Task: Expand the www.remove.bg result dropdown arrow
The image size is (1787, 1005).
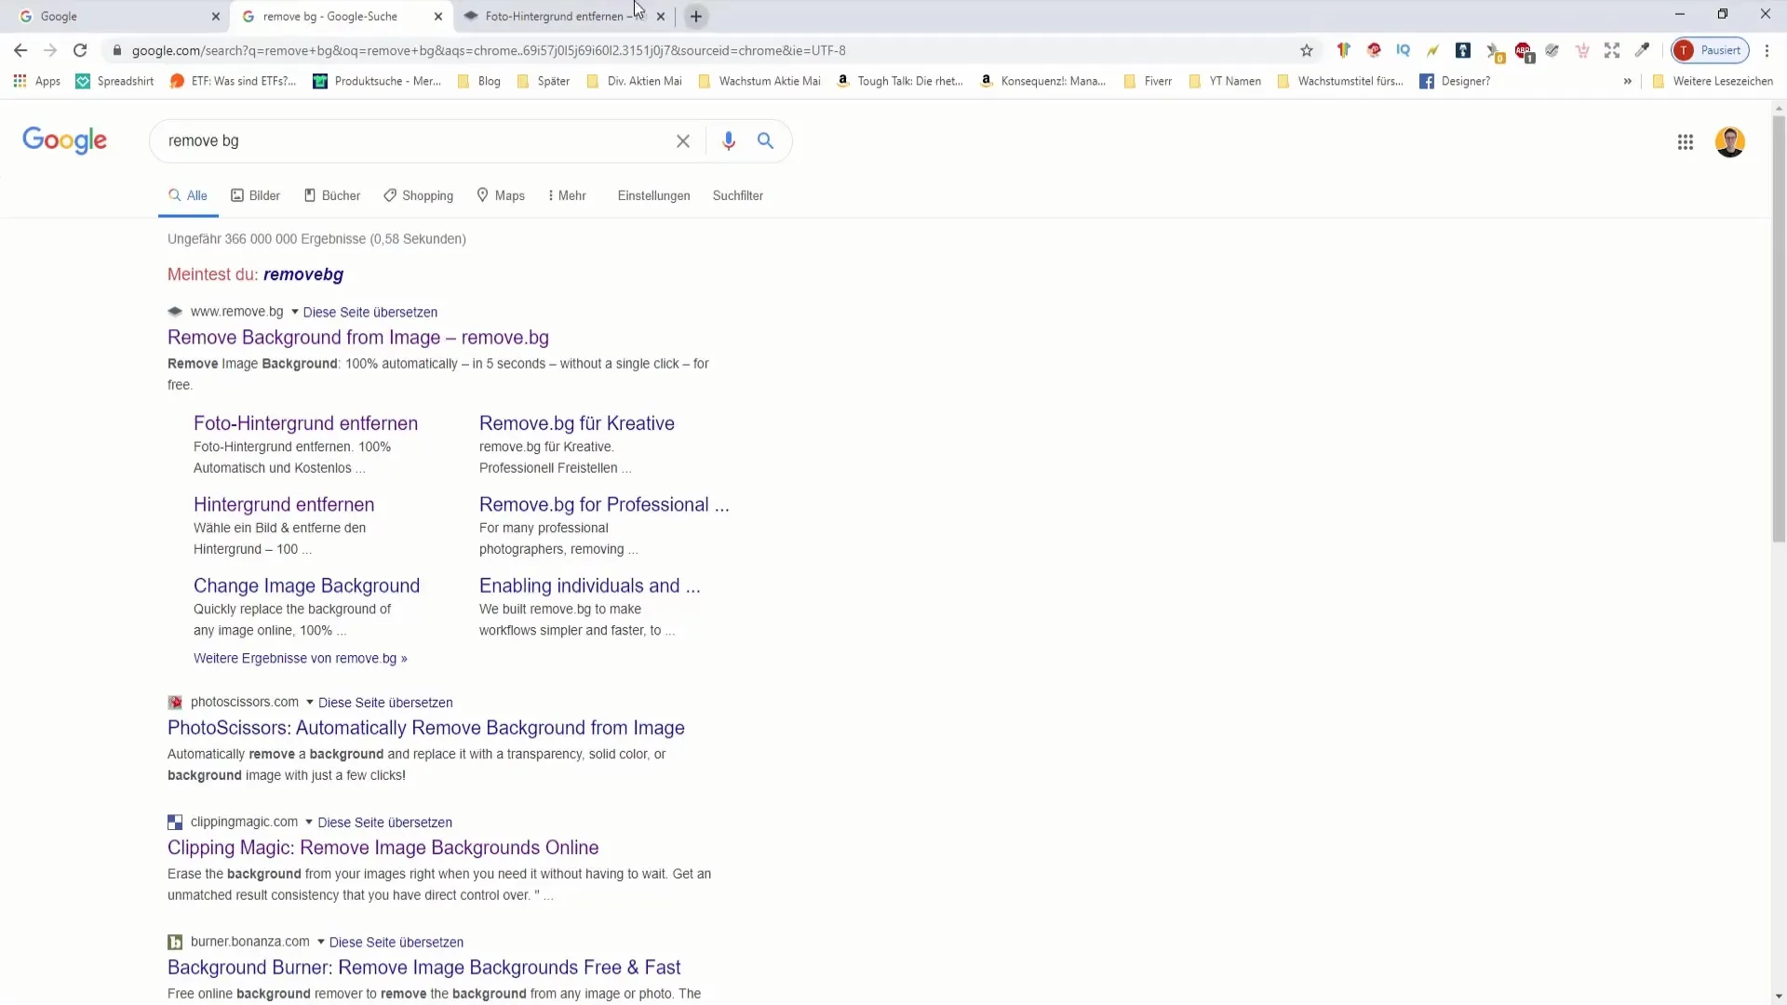Action: click(x=295, y=312)
